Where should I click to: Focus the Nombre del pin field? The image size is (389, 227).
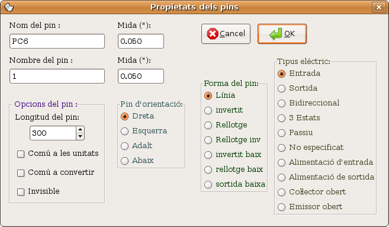click(57, 76)
